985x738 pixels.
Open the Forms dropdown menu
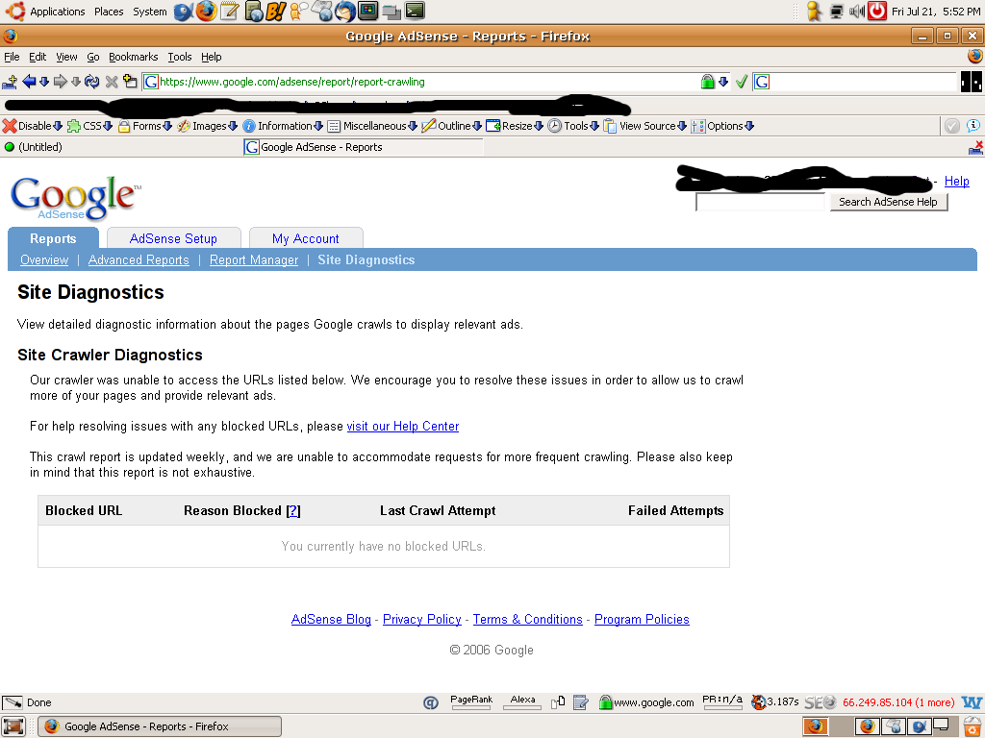tap(145, 126)
